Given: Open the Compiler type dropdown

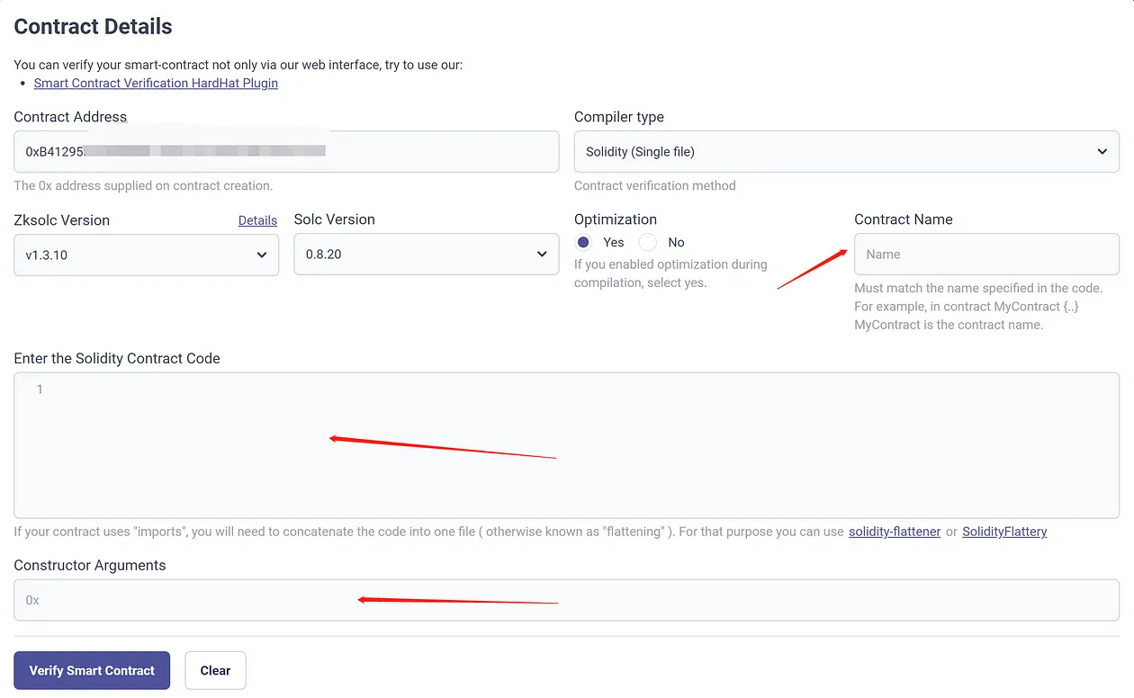Looking at the screenshot, I should point(846,152).
